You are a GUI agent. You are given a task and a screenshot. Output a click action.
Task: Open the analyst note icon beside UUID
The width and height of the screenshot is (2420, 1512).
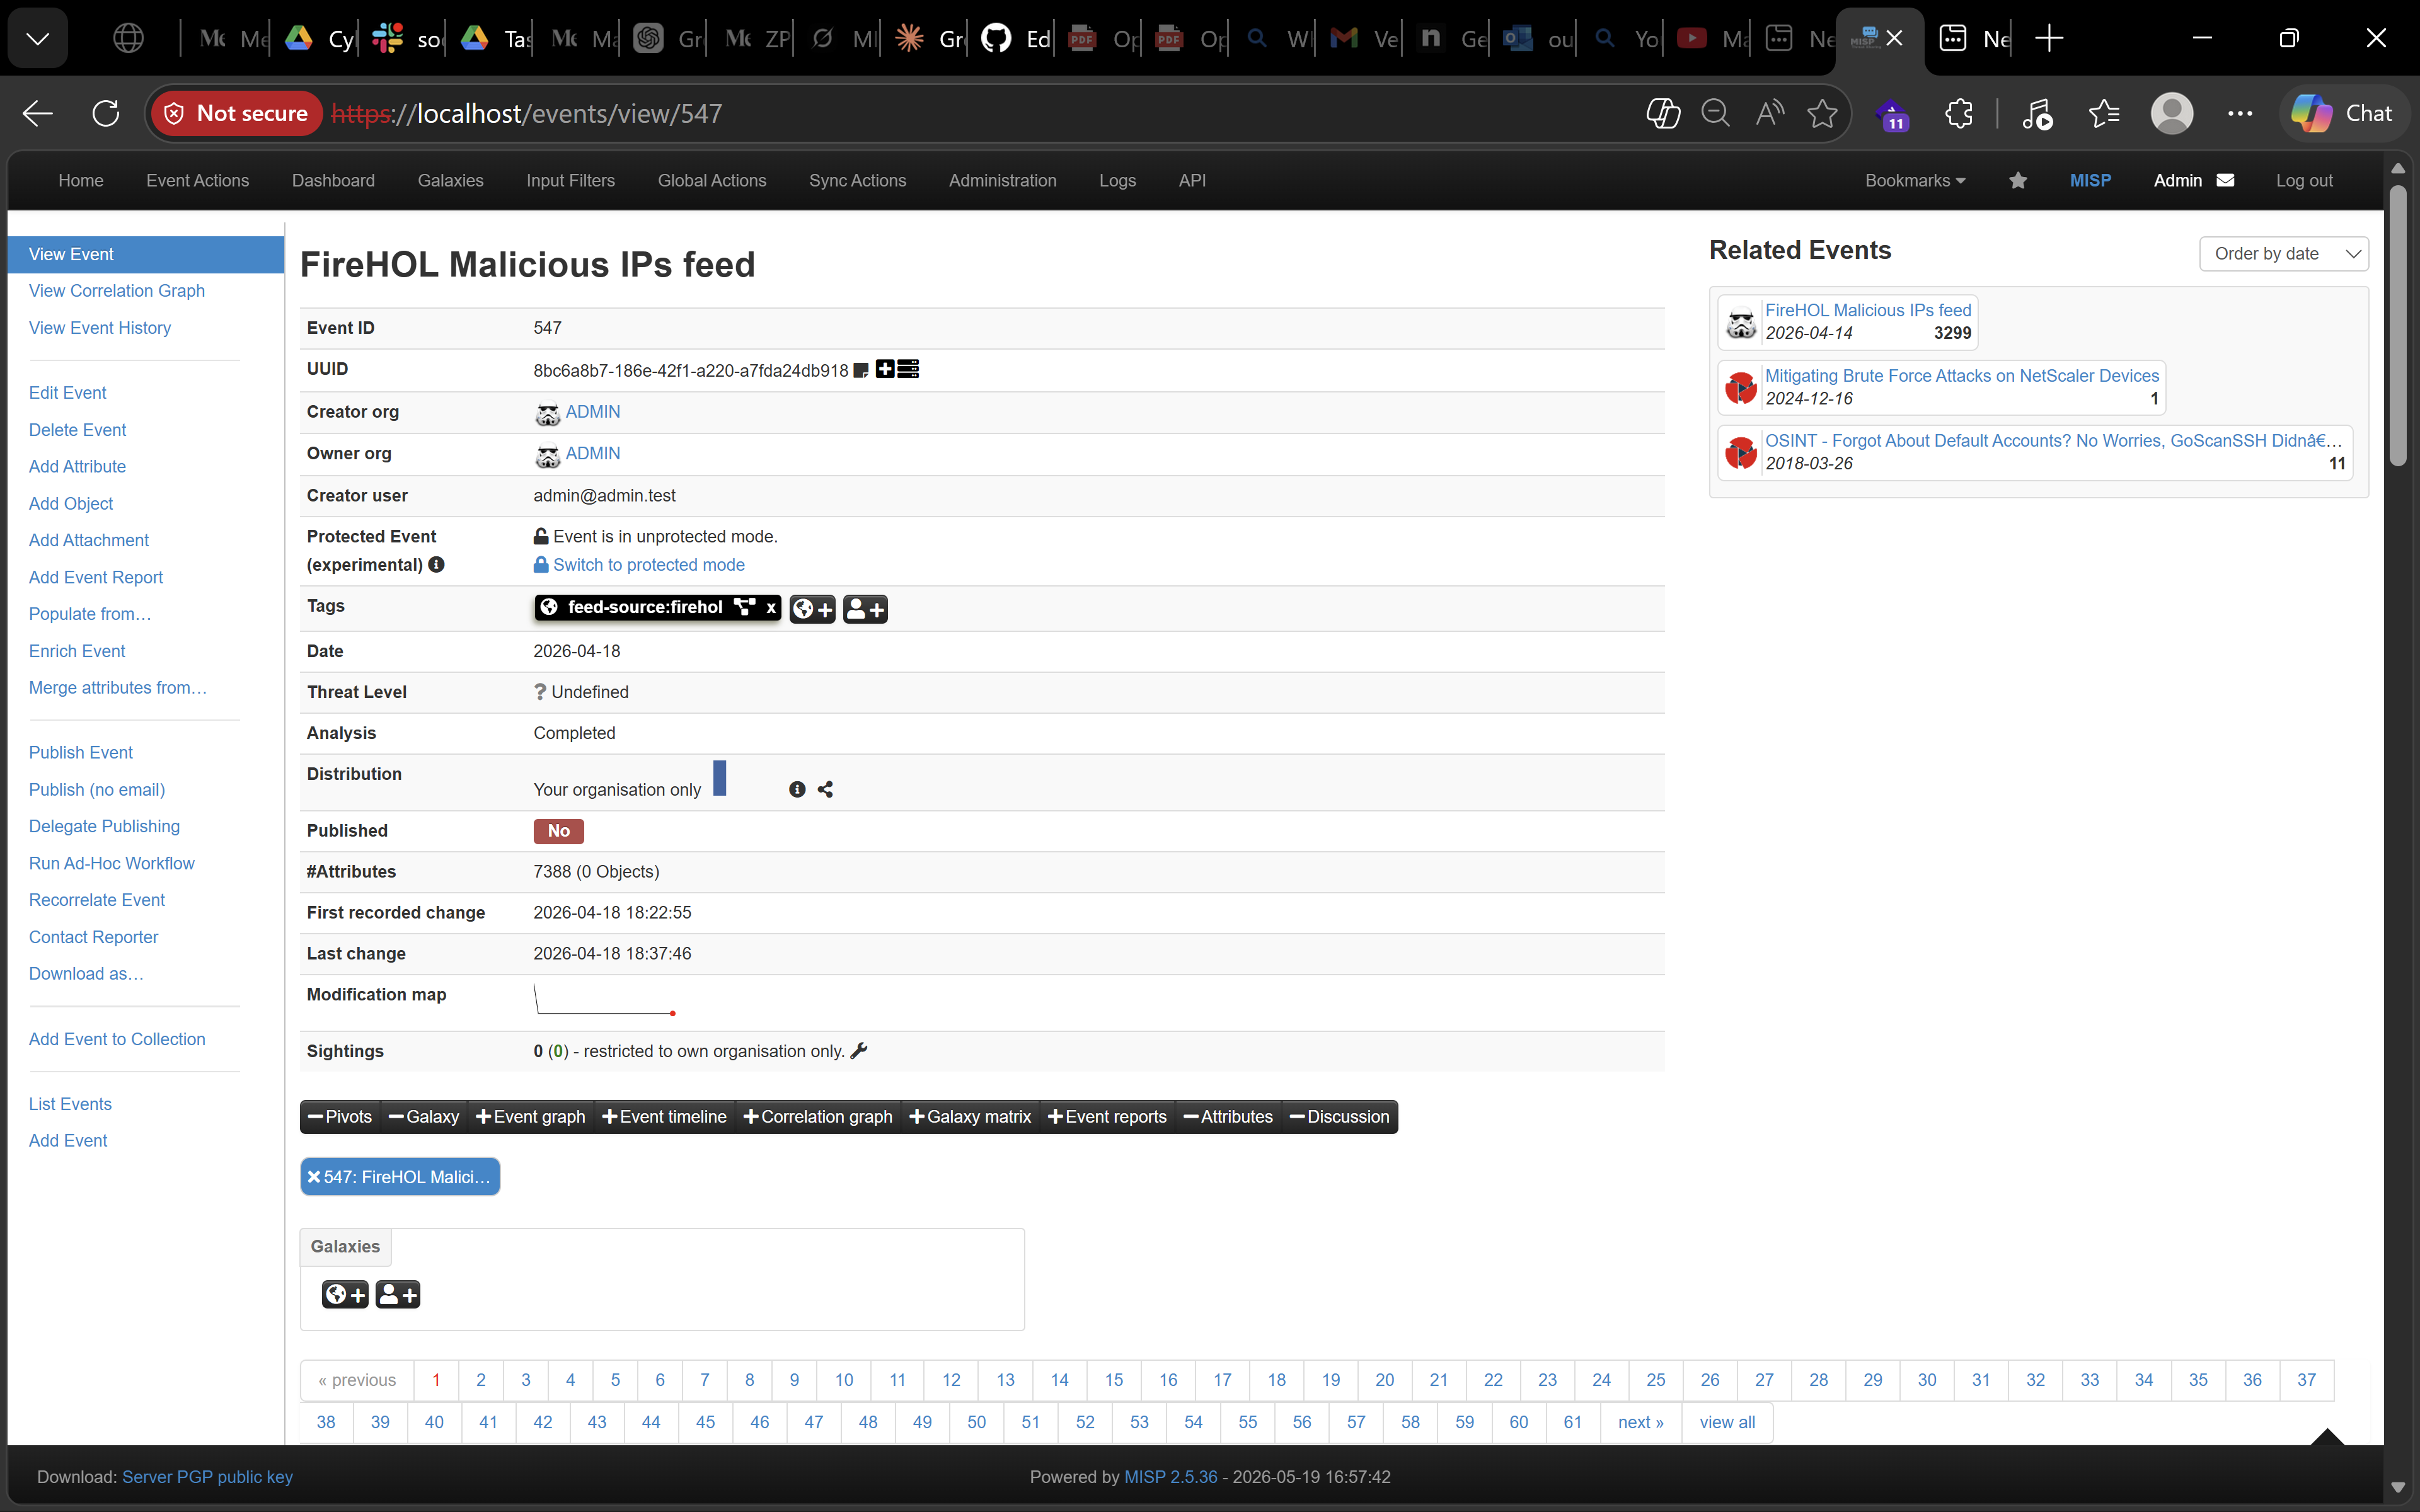coord(860,371)
